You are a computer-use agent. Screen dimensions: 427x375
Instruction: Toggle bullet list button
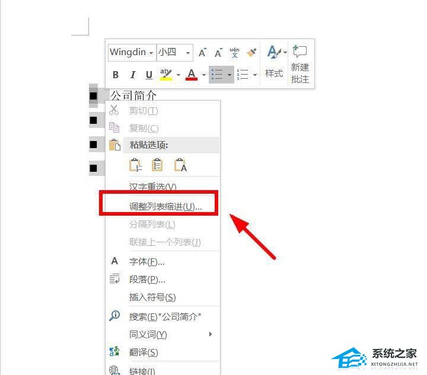coord(217,74)
